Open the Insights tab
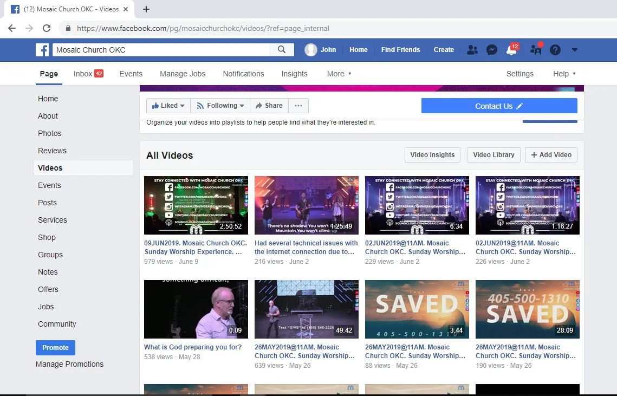The width and height of the screenshot is (617, 396). [x=294, y=74]
